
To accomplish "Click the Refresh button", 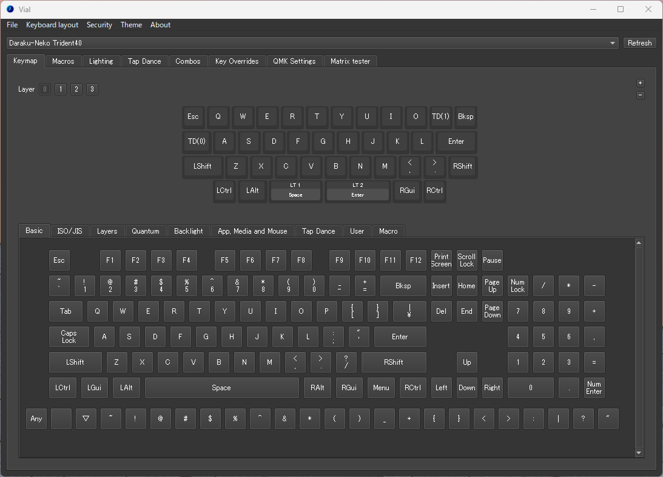I will tap(639, 42).
